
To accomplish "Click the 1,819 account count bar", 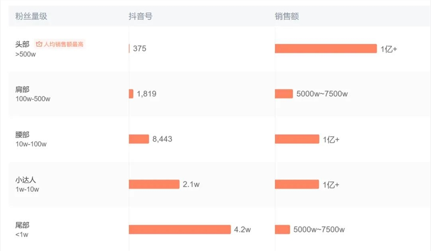I will pos(131,94).
